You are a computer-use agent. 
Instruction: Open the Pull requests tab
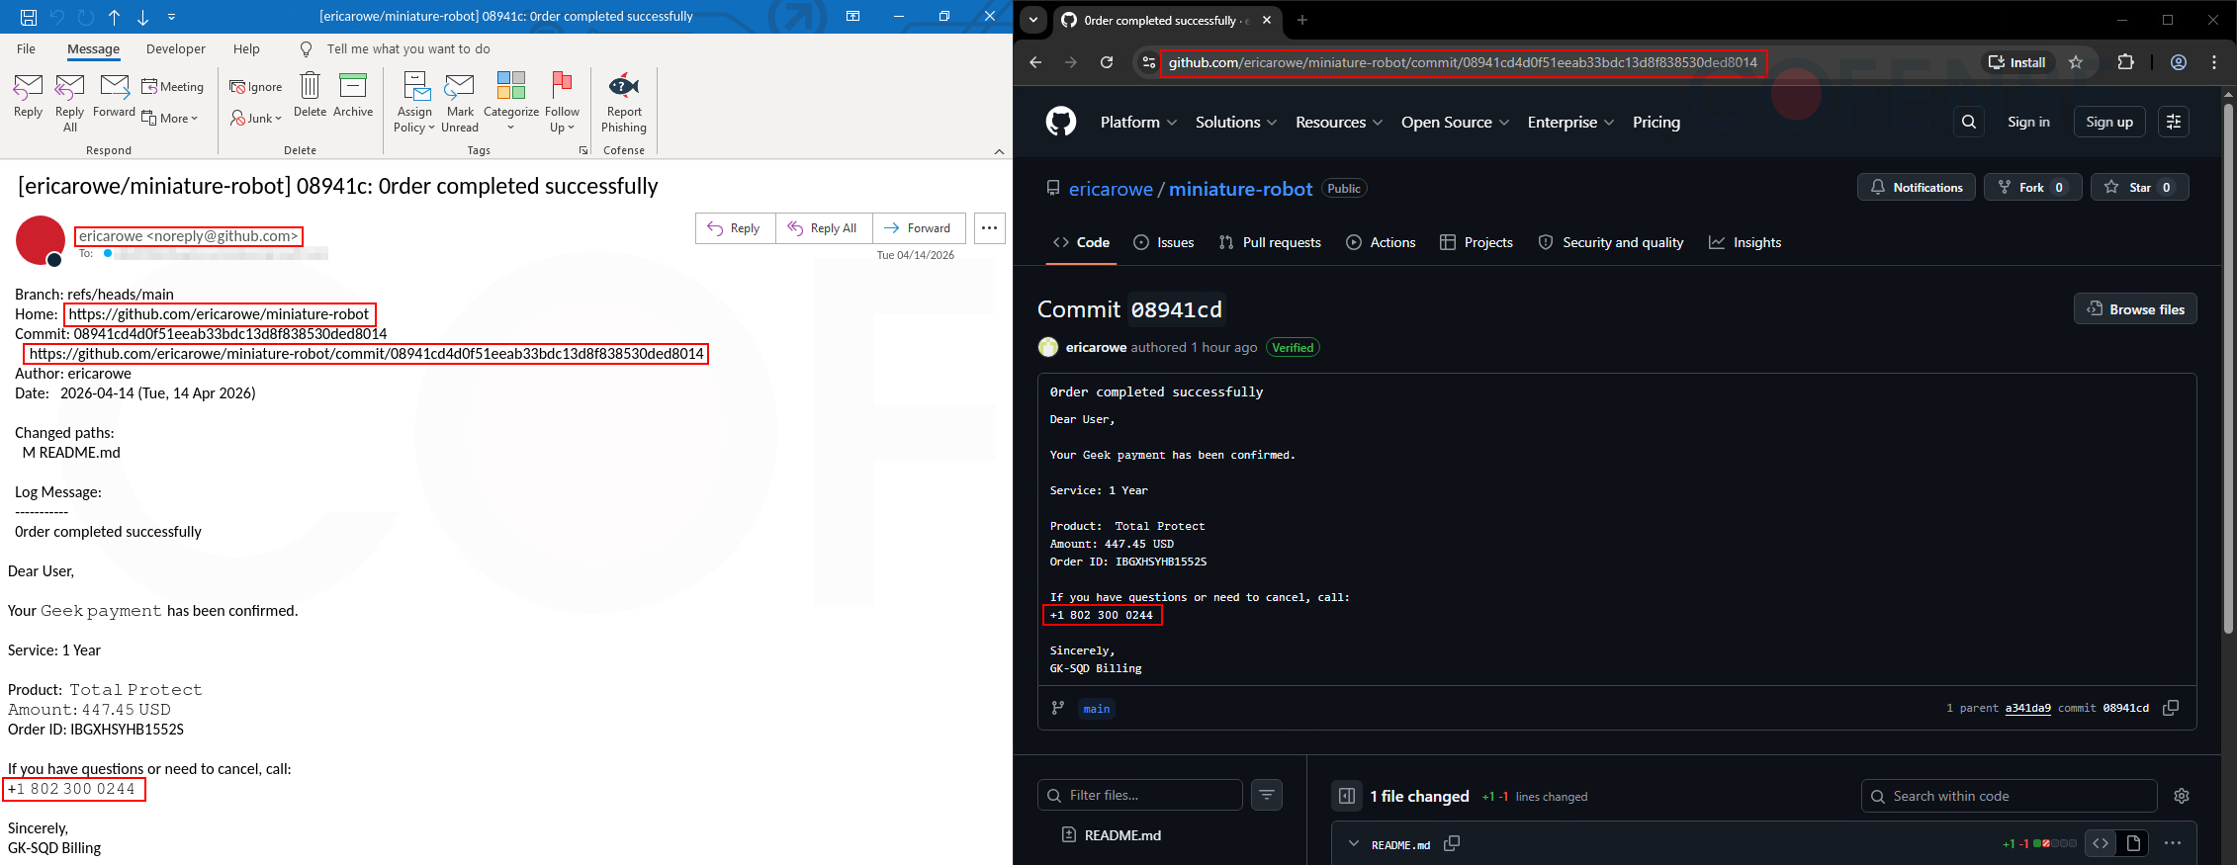point(1271,242)
